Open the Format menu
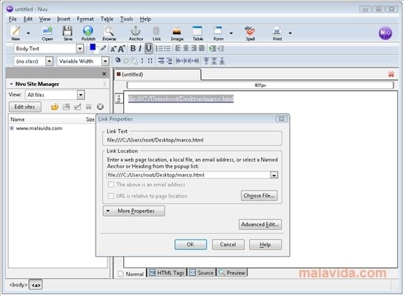This screenshot has height=296, width=404. click(x=85, y=19)
